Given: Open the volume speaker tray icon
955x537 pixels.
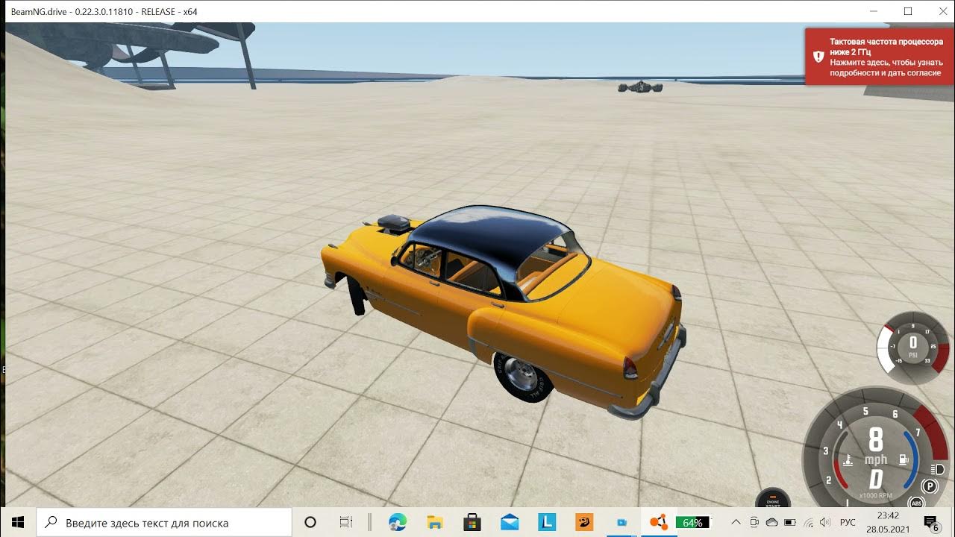Looking at the screenshot, I should 825,522.
